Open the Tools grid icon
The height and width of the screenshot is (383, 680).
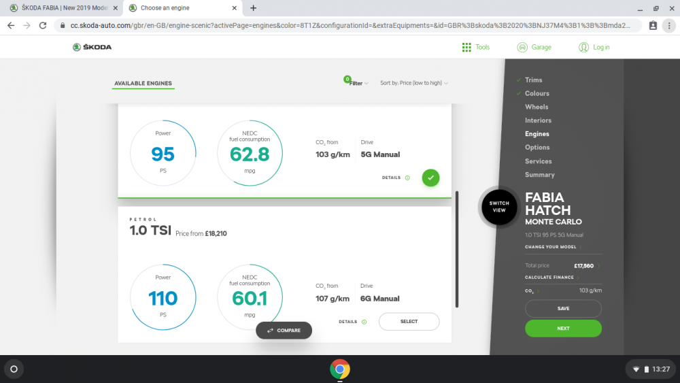tap(466, 47)
